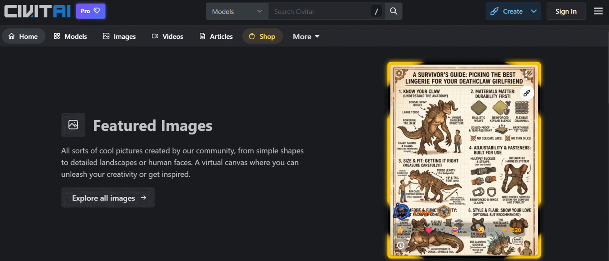Open the Shop tab

[x=262, y=36]
